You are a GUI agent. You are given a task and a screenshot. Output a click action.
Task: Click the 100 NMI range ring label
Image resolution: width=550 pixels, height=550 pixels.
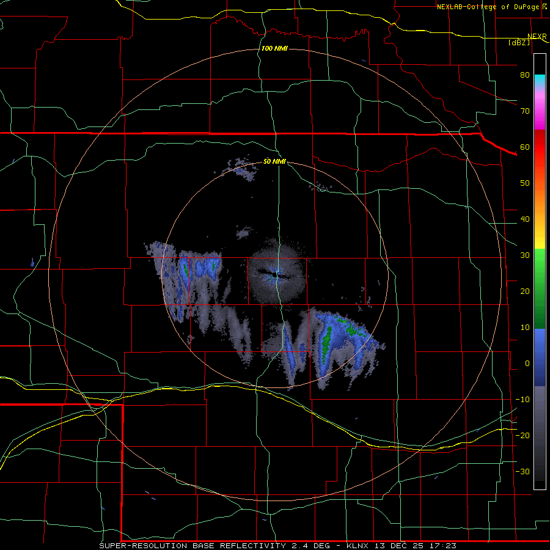pyautogui.click(x=274, y=48)
